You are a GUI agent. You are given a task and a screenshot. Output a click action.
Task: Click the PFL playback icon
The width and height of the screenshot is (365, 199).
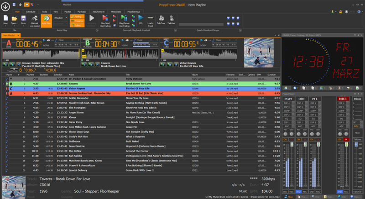[141, 17]
